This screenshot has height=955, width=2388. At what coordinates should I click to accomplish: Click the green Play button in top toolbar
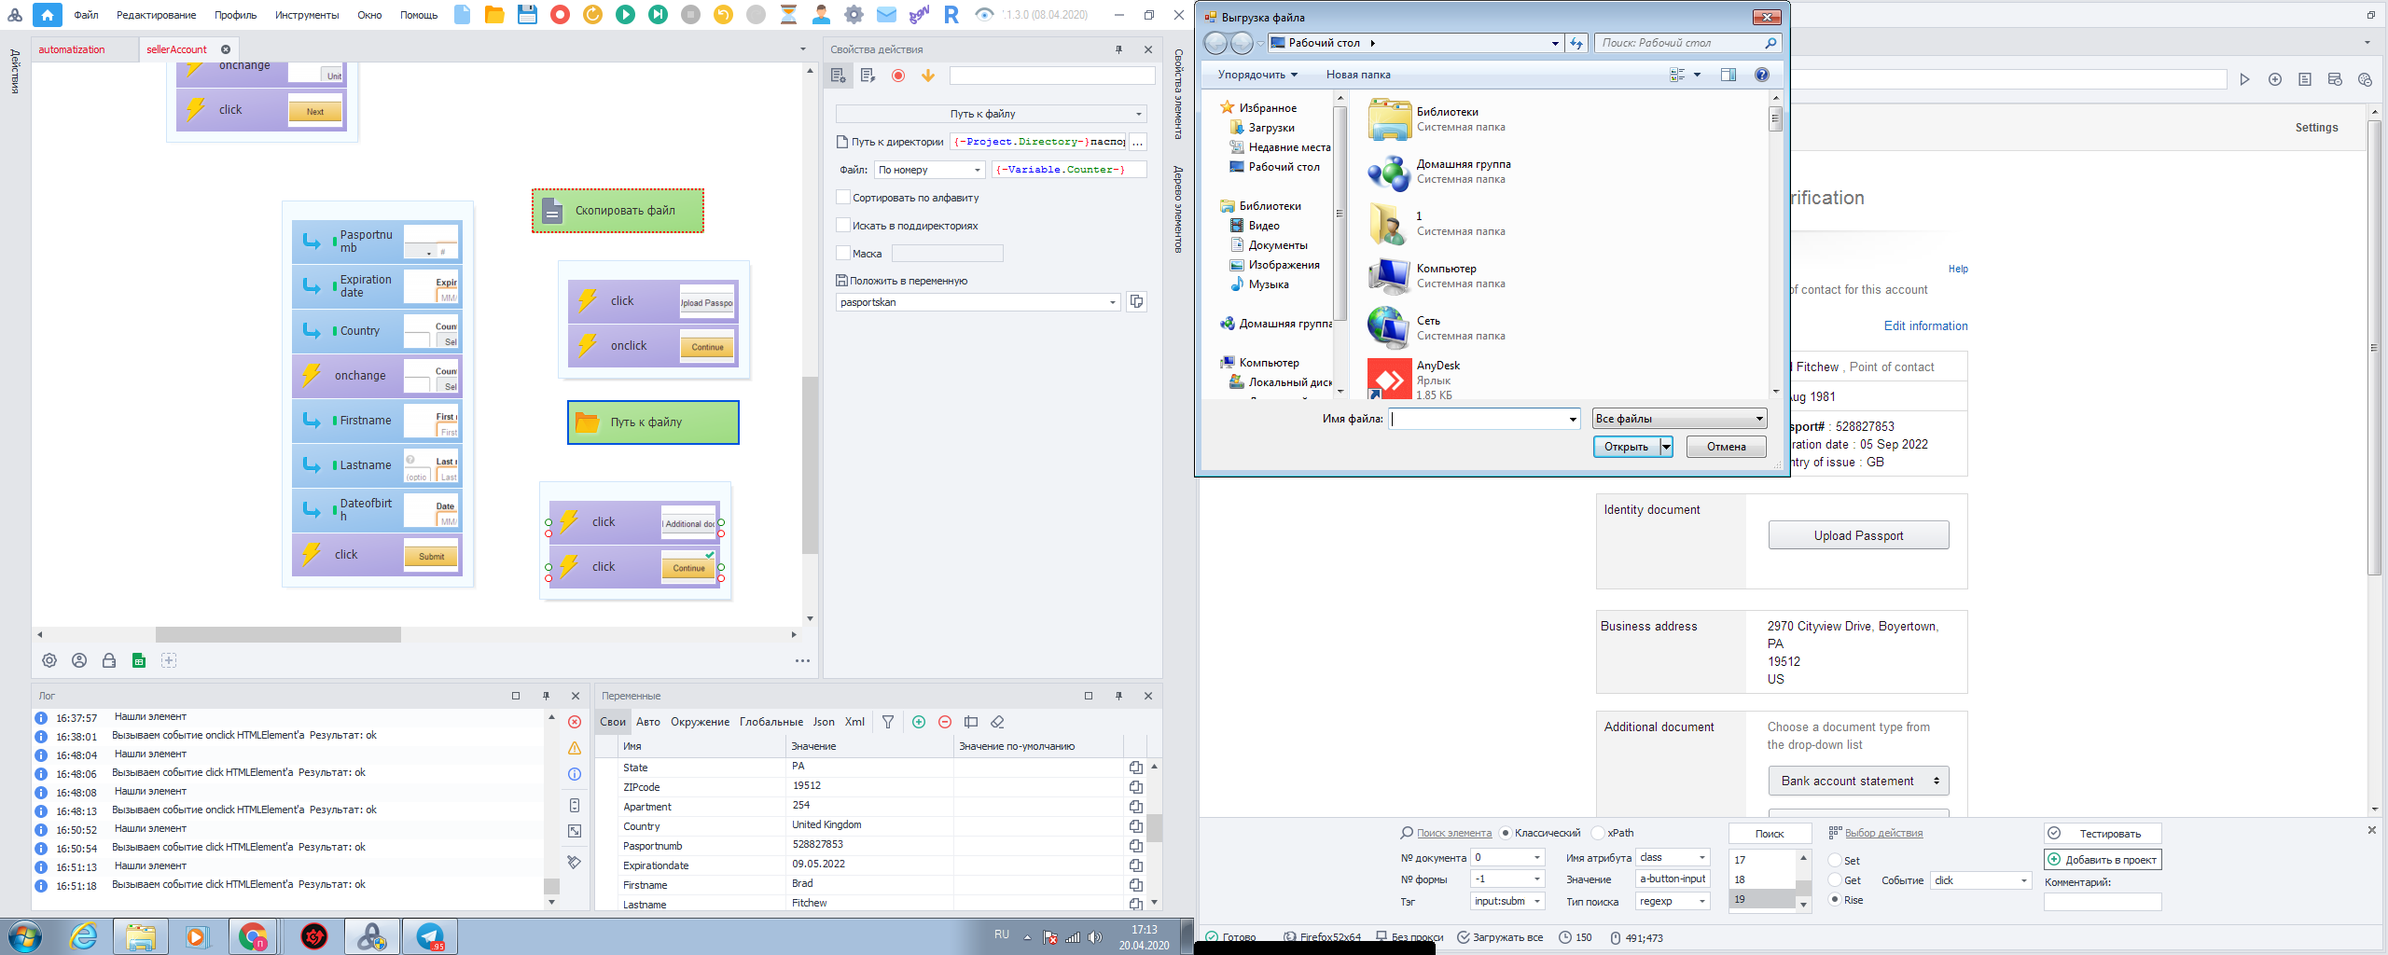coord(625,15)
